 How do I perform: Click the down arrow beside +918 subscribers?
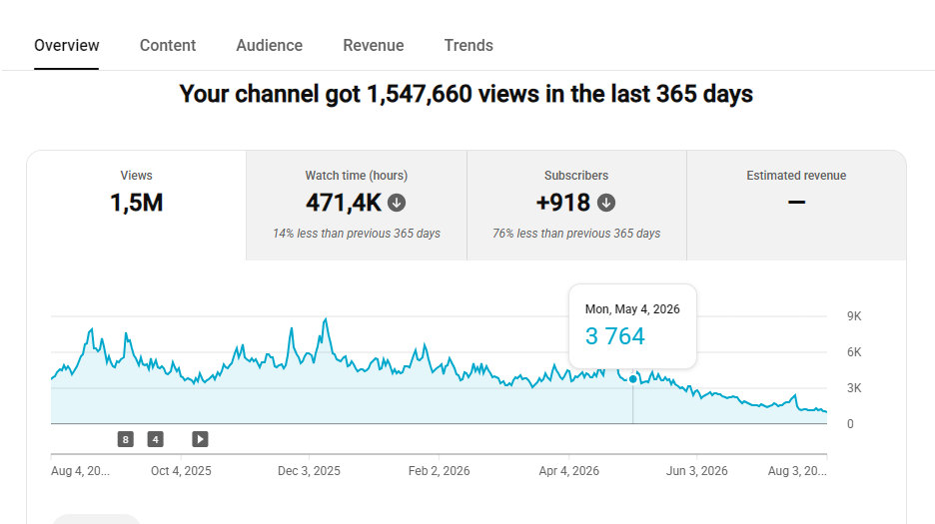click(605, 203)
